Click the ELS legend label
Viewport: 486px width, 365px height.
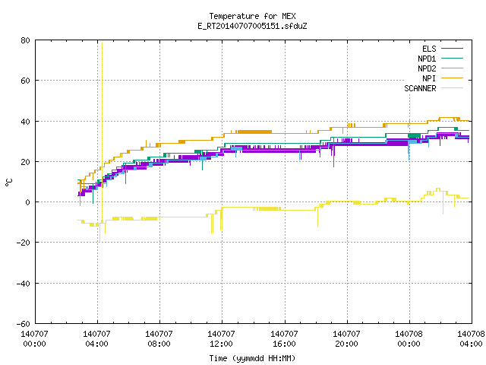click(x=429, y=49)
